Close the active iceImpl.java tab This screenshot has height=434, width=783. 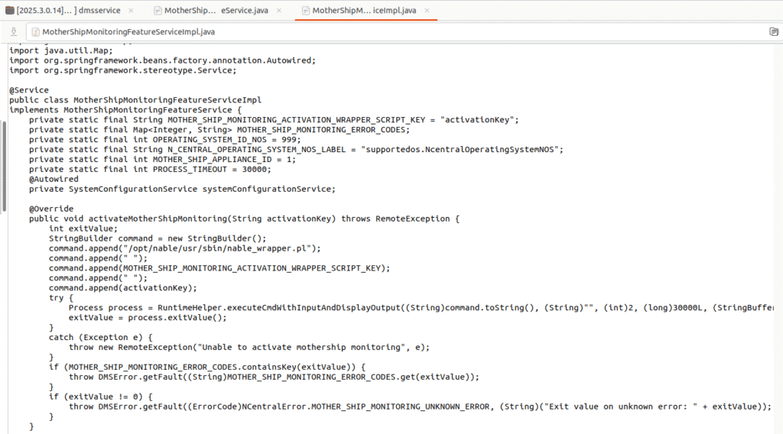click(426, 11)
